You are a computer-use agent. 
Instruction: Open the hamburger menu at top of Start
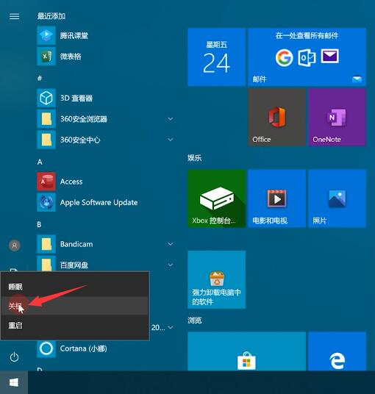point(14,16)
